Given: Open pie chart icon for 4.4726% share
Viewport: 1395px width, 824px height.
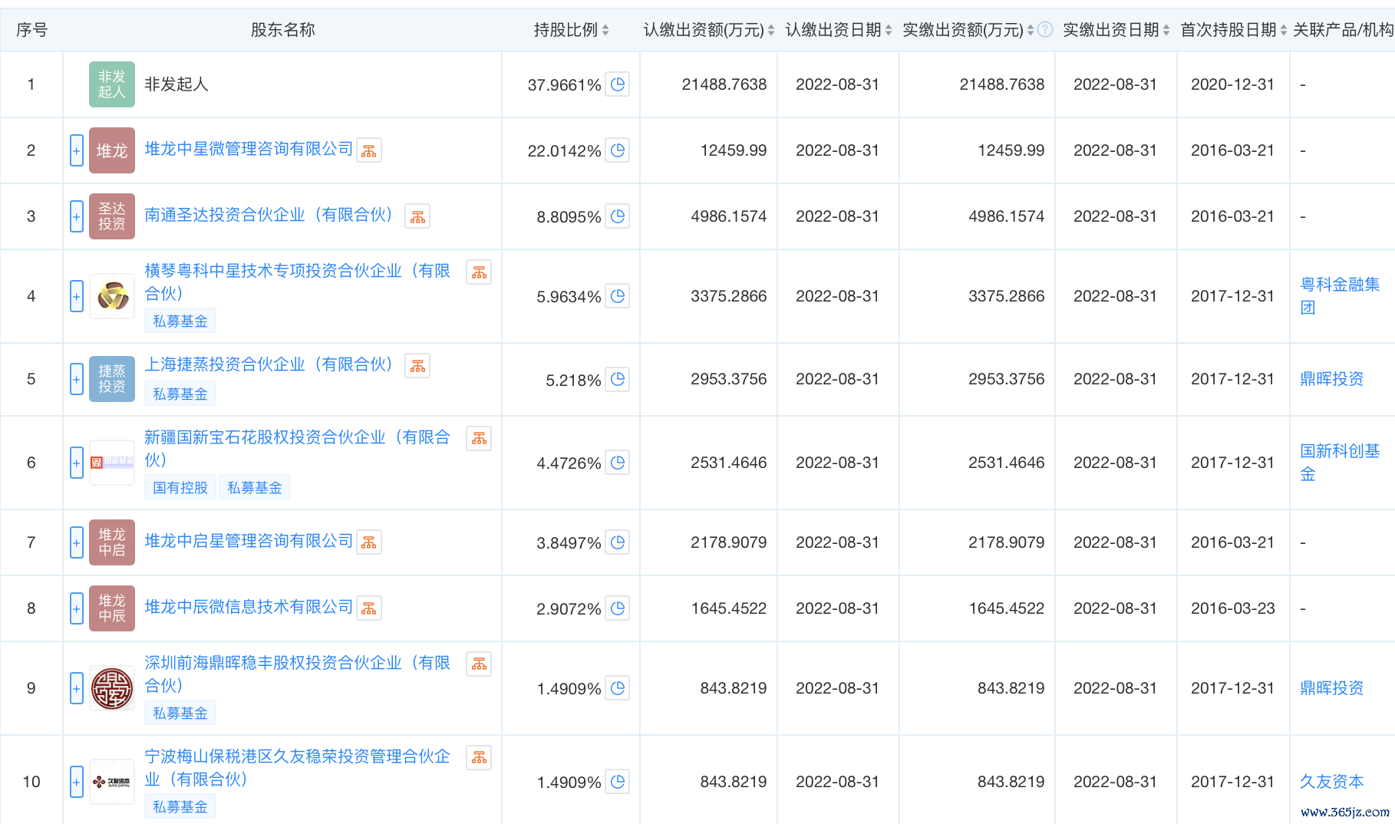Looking at the screenshot, I should tap(618, 463).
